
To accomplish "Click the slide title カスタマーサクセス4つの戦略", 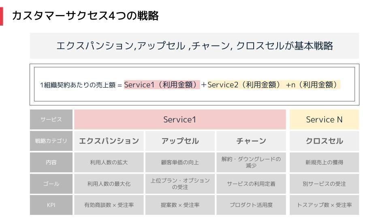I will coord(85,16).
